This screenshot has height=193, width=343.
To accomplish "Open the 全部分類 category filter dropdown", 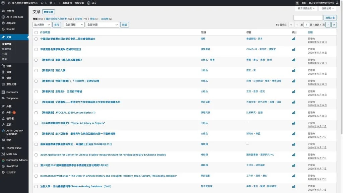I will pos(102,25).
